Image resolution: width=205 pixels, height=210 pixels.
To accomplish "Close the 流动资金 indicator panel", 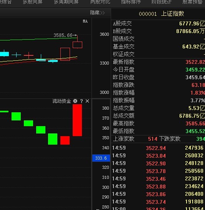I will point(87,101).
